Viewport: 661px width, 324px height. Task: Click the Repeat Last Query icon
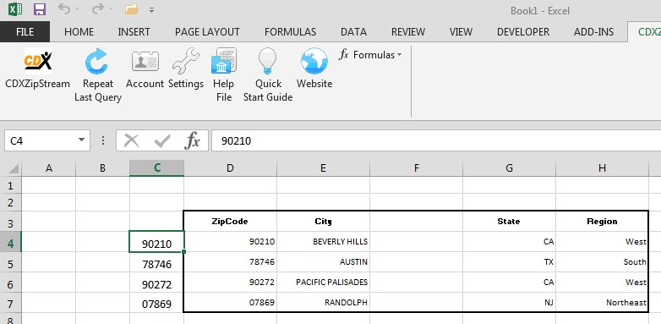point(97,62)
